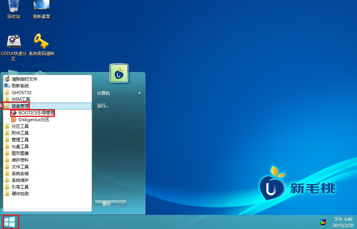Collapse the 磁盘管理 folder
The image size is (357, 229).
pos(48,106)
